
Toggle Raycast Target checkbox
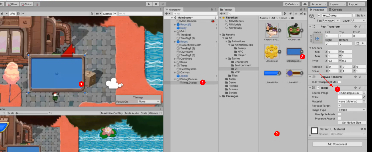[339, 106]
